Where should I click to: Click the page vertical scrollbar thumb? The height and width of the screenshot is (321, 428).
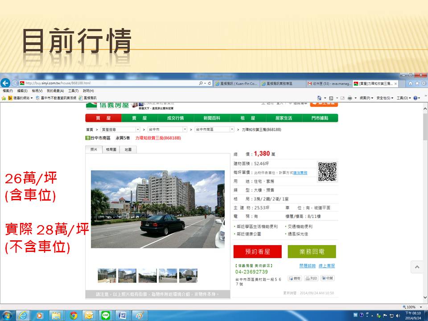425,127
